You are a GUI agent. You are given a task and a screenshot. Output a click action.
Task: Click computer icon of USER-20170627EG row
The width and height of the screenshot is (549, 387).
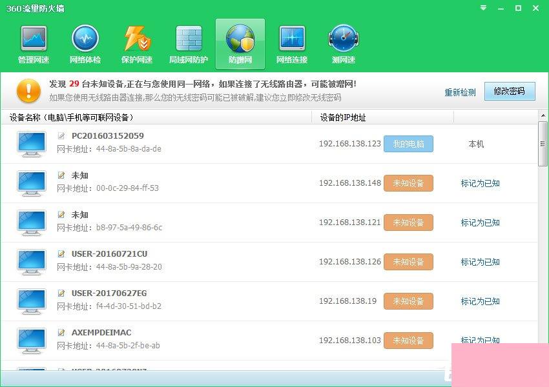[32, 301]
